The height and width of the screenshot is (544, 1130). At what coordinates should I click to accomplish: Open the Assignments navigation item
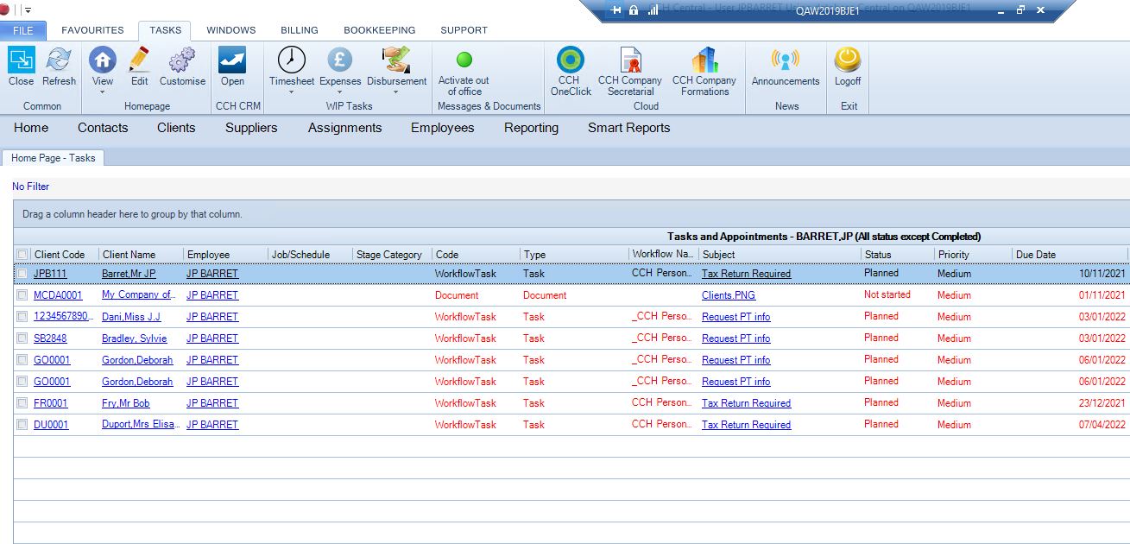pyautogui.click(x=344, y=128)
